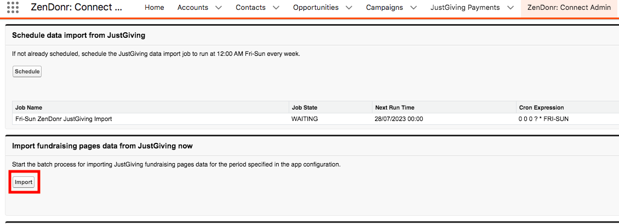The image size is (619, 224).
Task: Click the Schedule button
Action: point(27,71)
